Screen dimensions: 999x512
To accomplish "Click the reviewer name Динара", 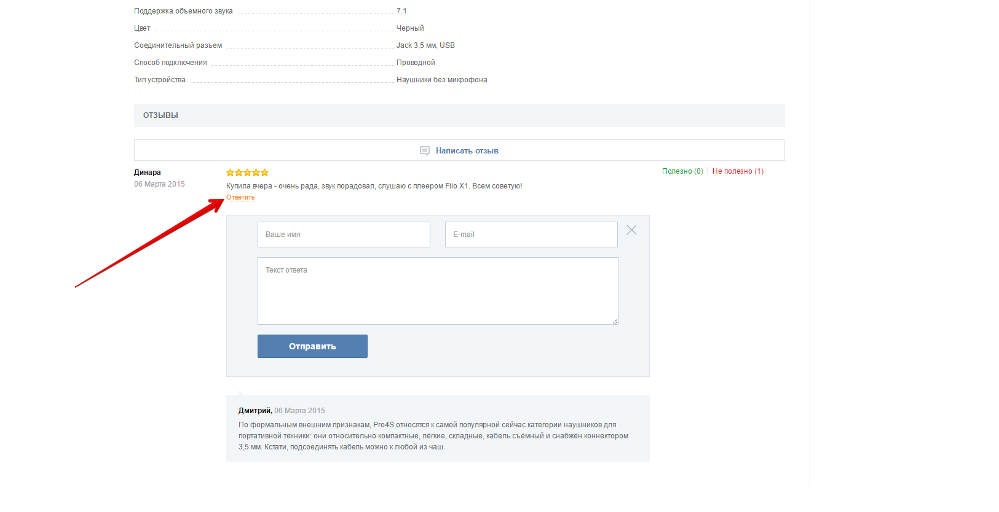I will click(x=148, y=173).
